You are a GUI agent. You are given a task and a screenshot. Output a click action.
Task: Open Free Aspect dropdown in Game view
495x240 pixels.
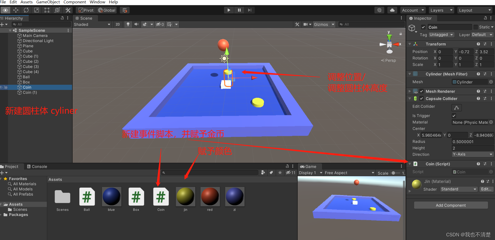pyautogui.click(x=350, y=173)
